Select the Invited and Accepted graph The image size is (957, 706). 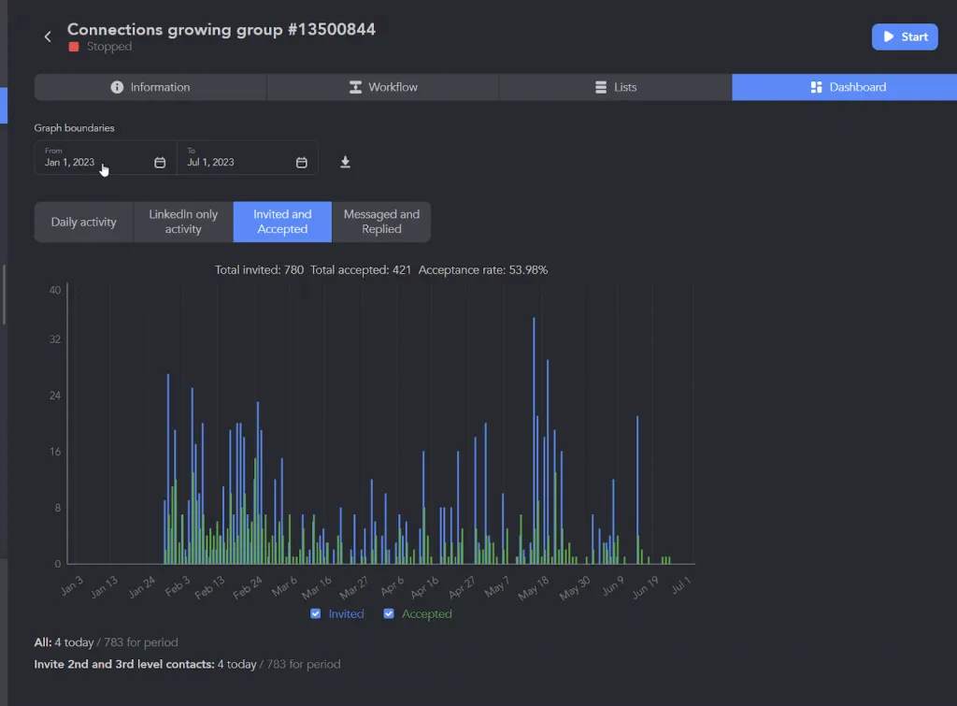(x=282, y=223)
